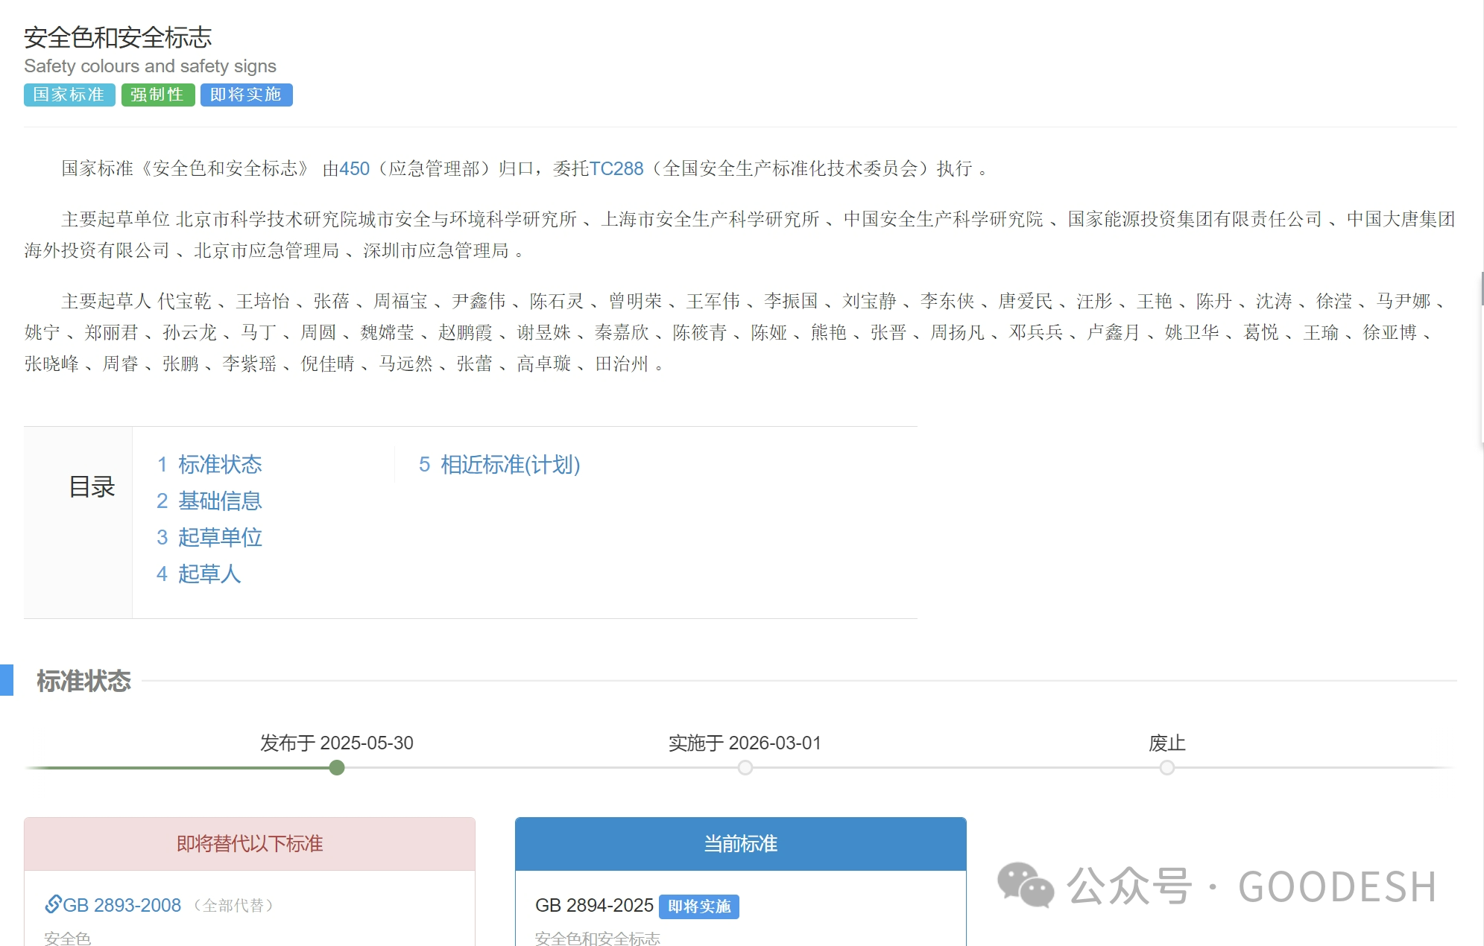The width and height of the screenshot is (1484, 946).
Task: Click the 强制性 green tag badge
Action: (x=158, y=95)
